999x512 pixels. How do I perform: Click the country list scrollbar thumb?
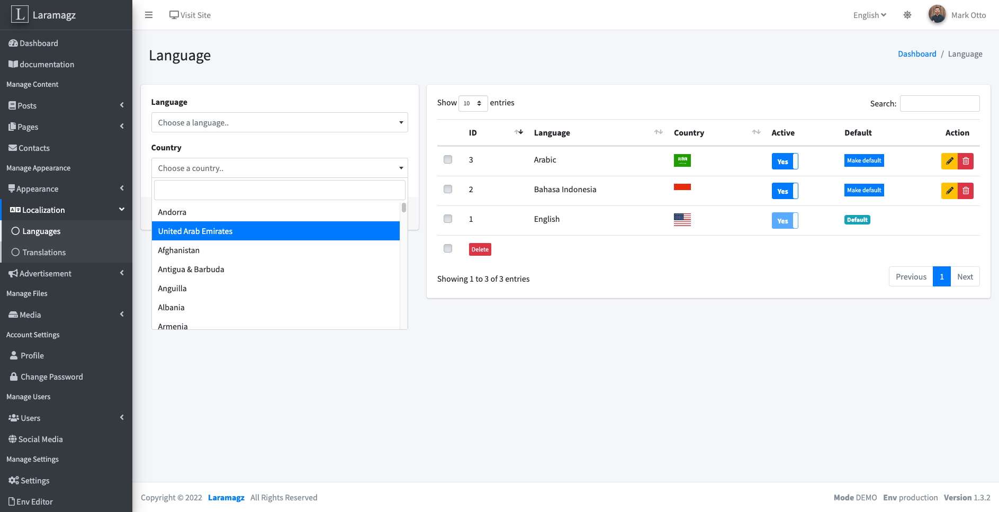pos(404,208)
